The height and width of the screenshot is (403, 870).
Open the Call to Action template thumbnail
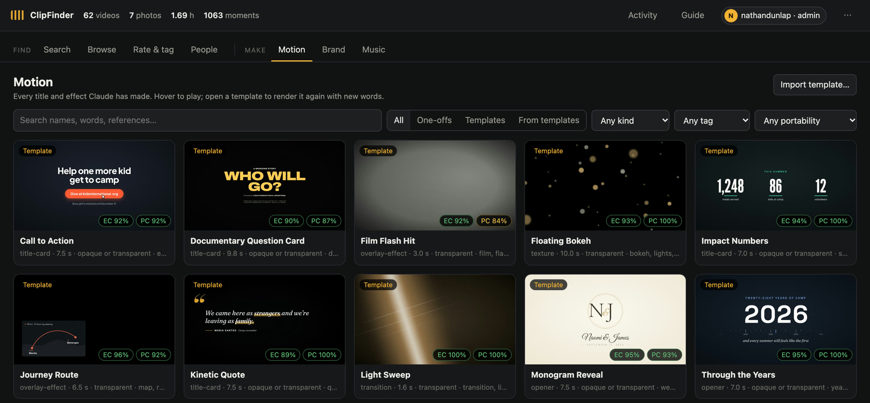(x=94, y=185)
